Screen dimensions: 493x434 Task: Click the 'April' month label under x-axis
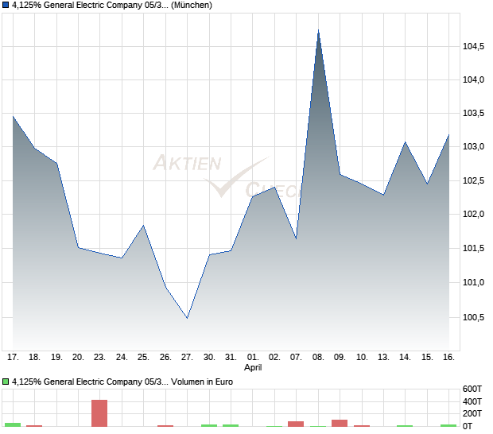(x=253, y=367)
